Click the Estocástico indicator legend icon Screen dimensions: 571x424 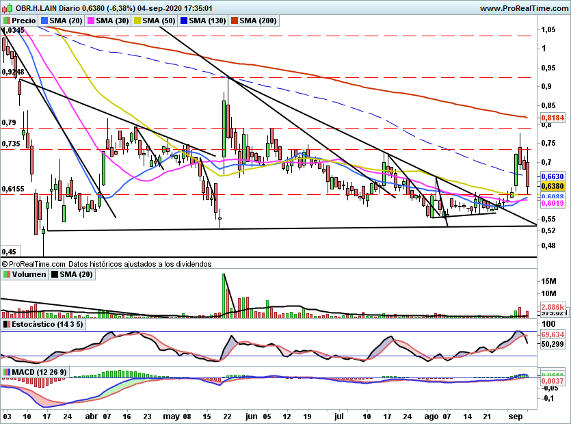click(6, 323)
